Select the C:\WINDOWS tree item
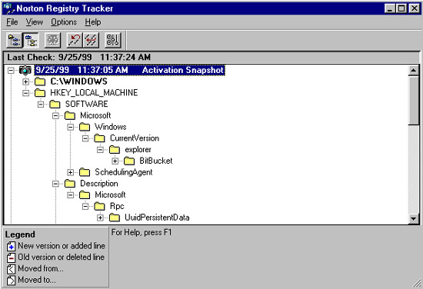423x289 pixels. coord(78,81)
